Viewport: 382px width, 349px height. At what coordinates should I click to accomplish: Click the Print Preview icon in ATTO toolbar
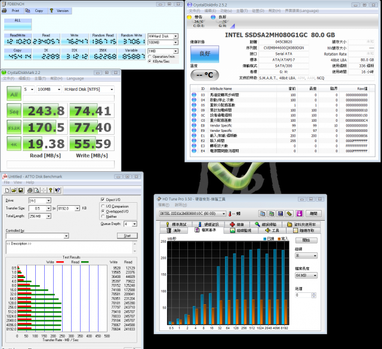point(36,190)
